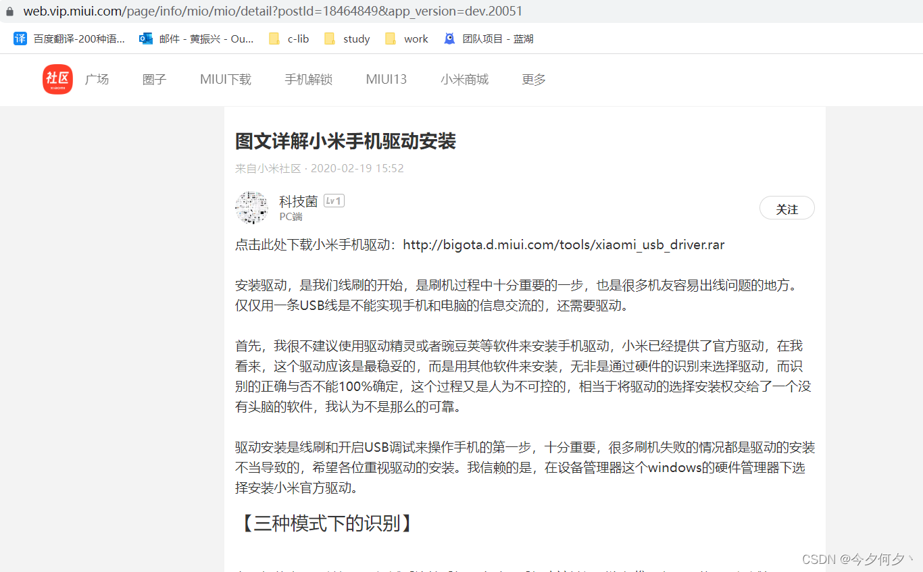The height and width of the screenshot is (572, 923).
Task: Click the browser address bar URL
Action: (x=272, y=11)
